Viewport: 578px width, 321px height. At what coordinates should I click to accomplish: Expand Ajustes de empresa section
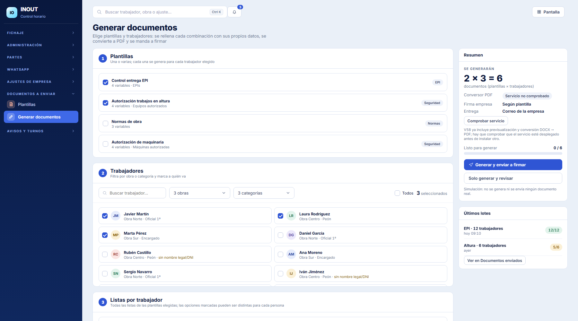pos(41,82)
